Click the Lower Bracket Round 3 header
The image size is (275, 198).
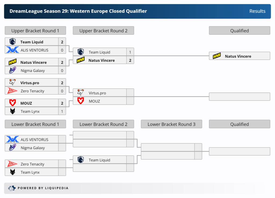171,124
